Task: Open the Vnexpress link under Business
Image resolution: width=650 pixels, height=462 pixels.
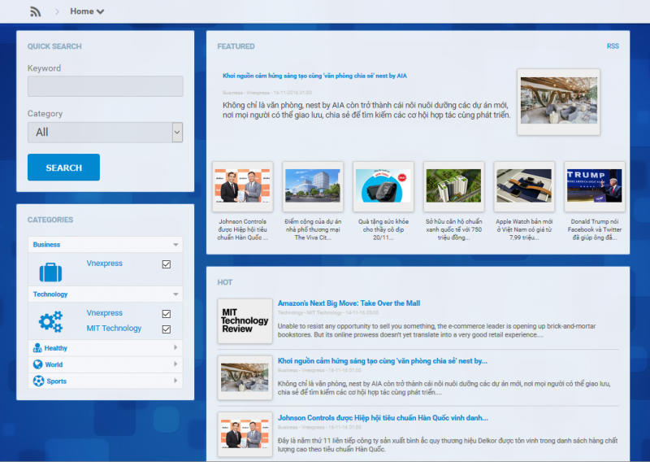Action: point(105,264)
